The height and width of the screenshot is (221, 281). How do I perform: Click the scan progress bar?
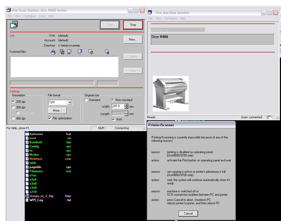coord(52,83)
